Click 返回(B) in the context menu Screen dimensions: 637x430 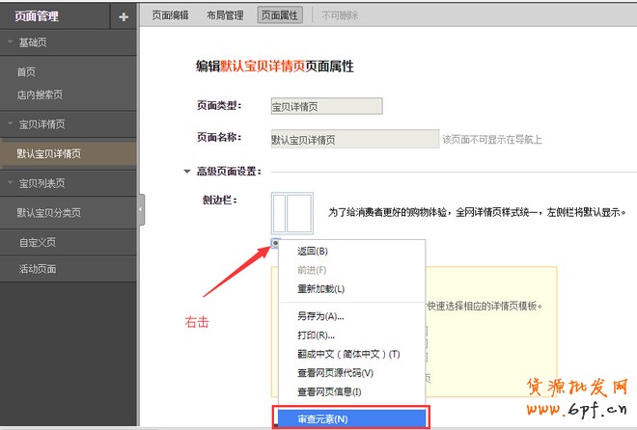(x=312, y=252)
